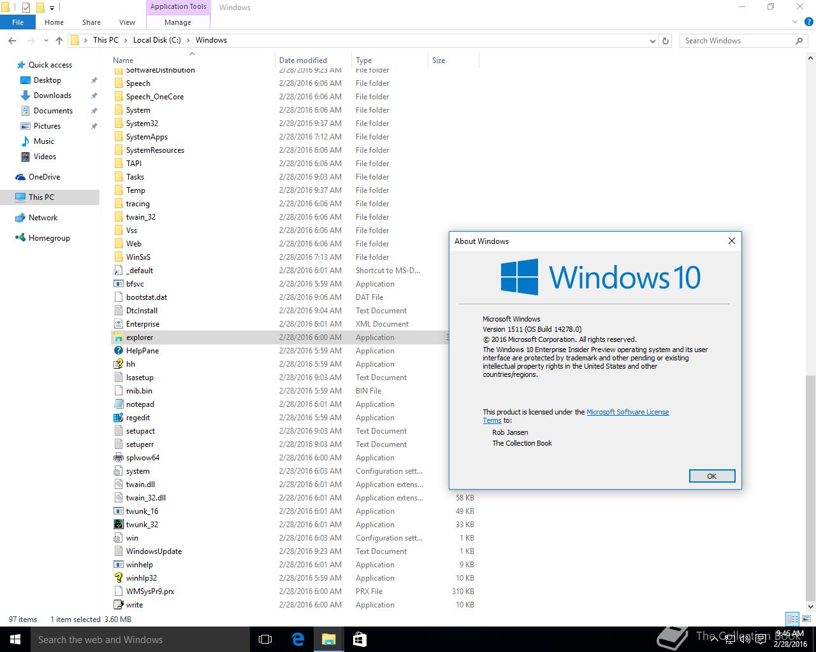Click the Refresh button in address bar
816x652 pixels.
pyautogui.click(x=666, y=41)
